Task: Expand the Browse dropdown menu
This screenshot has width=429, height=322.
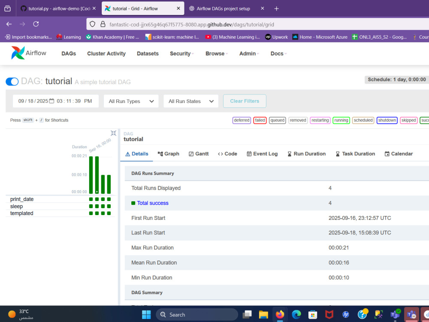Action: coord(216,54)
